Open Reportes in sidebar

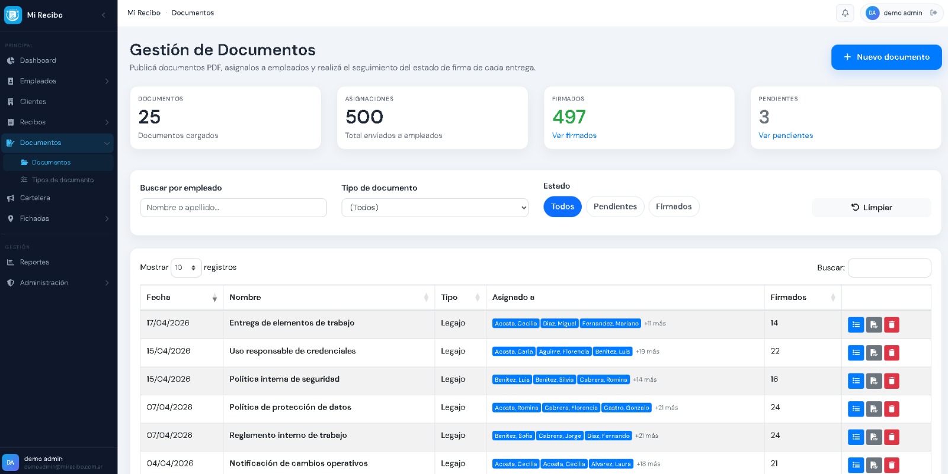tap(58, 262)
